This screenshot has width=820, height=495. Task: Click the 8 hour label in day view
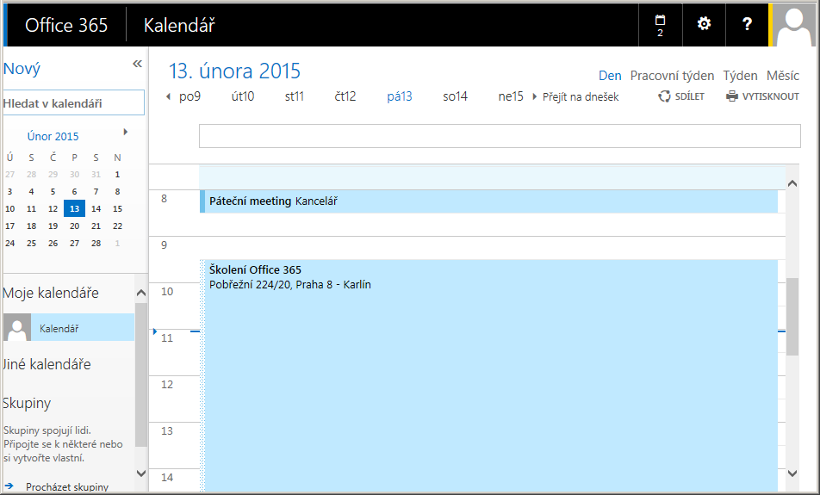coord(165,199)
